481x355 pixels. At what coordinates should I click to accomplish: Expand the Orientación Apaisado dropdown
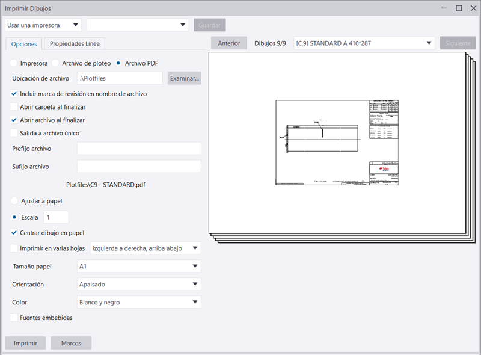139,284
